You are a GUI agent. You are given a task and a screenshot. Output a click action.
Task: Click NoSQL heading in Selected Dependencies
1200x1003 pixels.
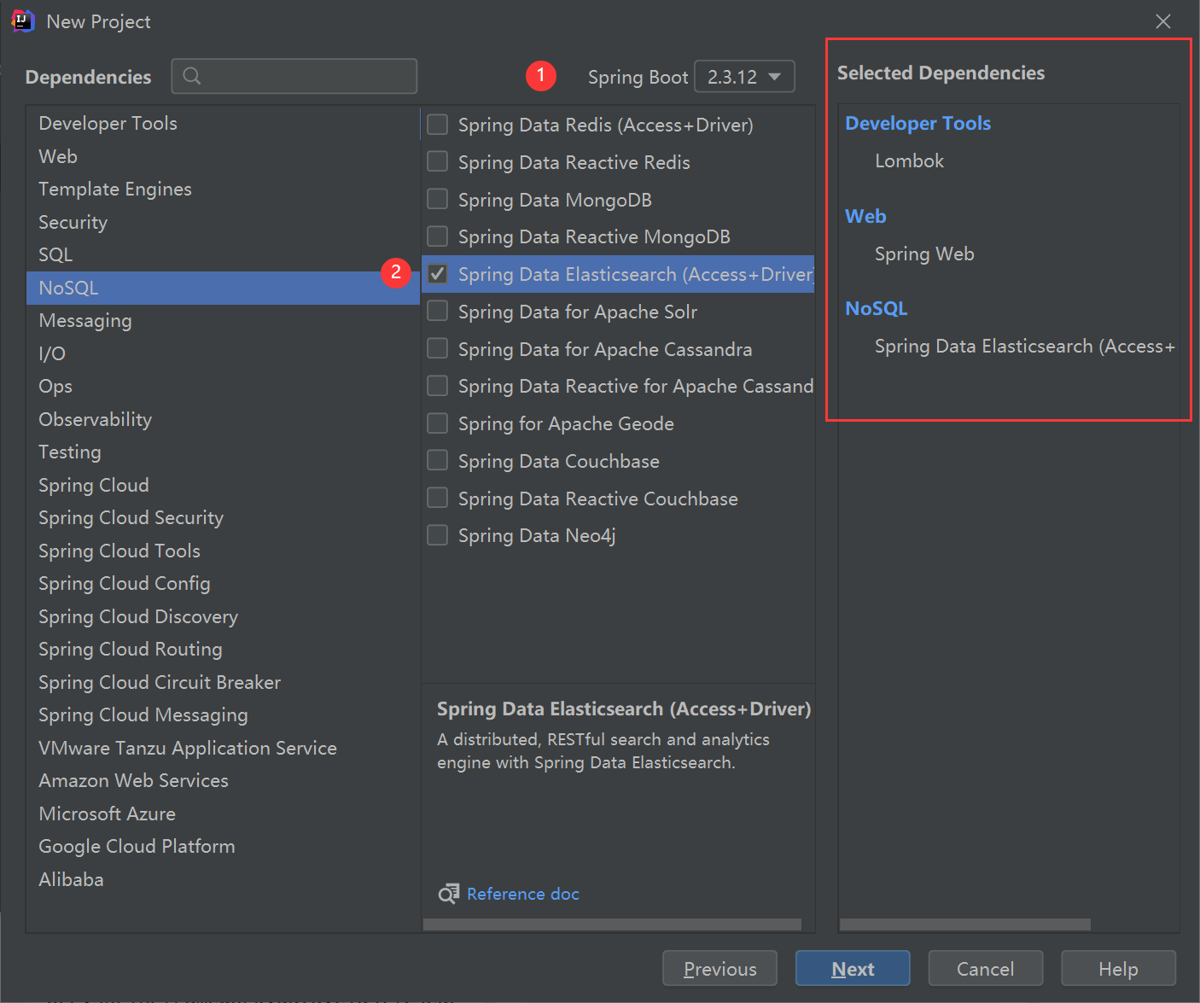pyautogui.click(x=877, y=308)
